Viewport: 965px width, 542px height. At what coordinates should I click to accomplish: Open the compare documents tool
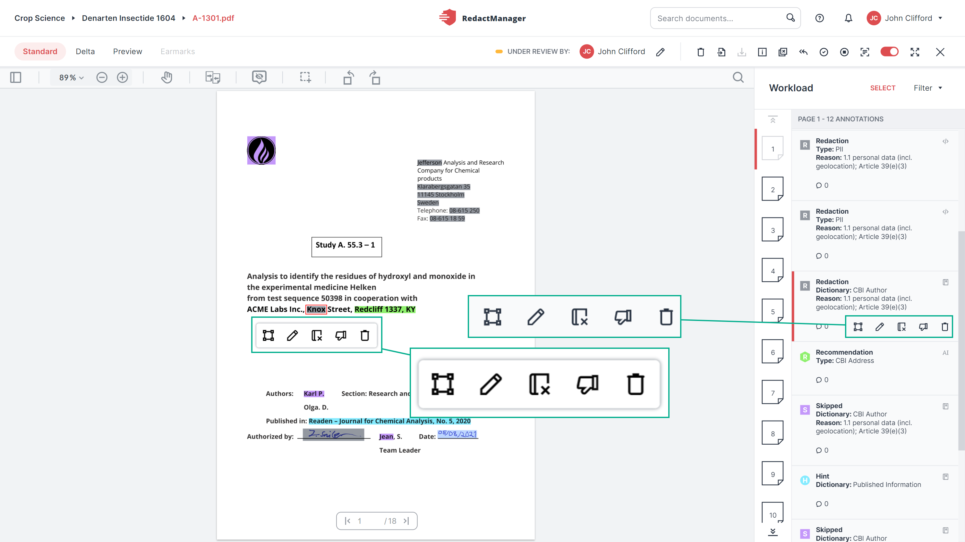coord(213,78)
